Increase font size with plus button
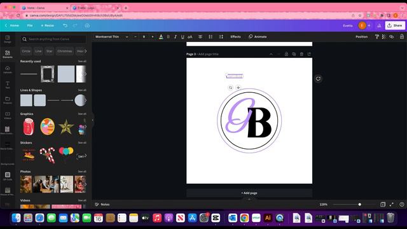The image size is (407, 229). [153, 37]
